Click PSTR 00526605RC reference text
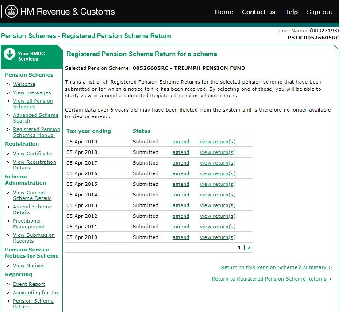350x312 pixels. 313,38
